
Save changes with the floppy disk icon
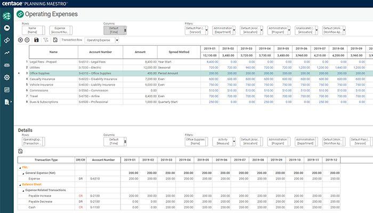36,40
